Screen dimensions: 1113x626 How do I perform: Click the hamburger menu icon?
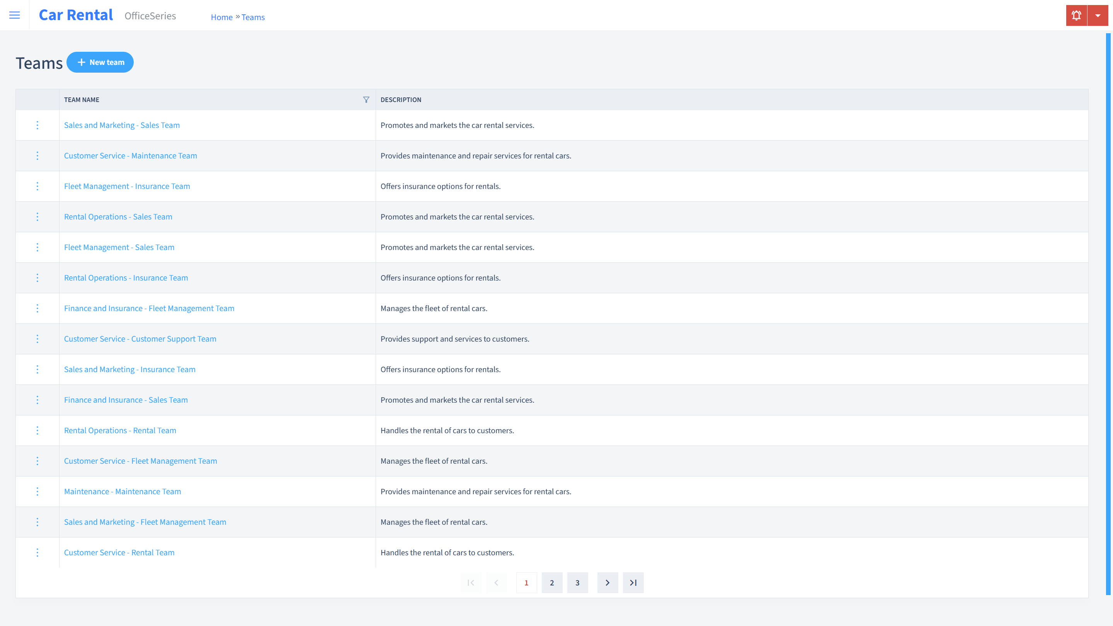tap(15, 15)
